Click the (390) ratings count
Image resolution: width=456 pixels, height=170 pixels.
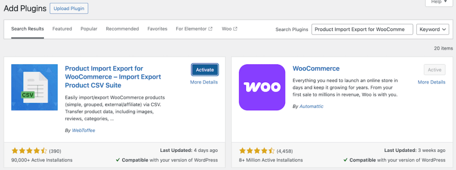click(55, 151)
